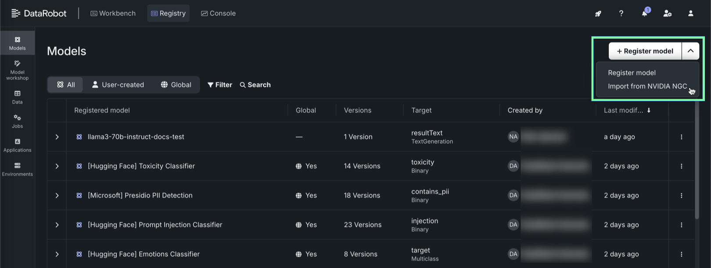Open the Model workshop sidebar section
711x268 pixels.
pos(17,70)
